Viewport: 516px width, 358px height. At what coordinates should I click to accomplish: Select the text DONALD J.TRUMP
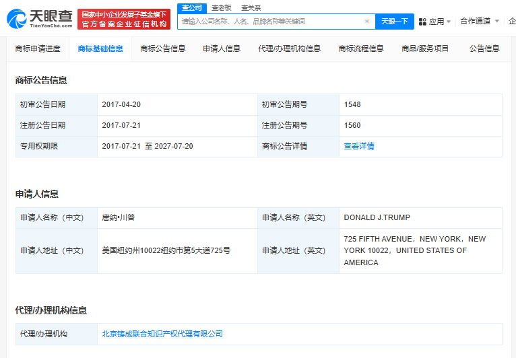[x=377, y=217]
